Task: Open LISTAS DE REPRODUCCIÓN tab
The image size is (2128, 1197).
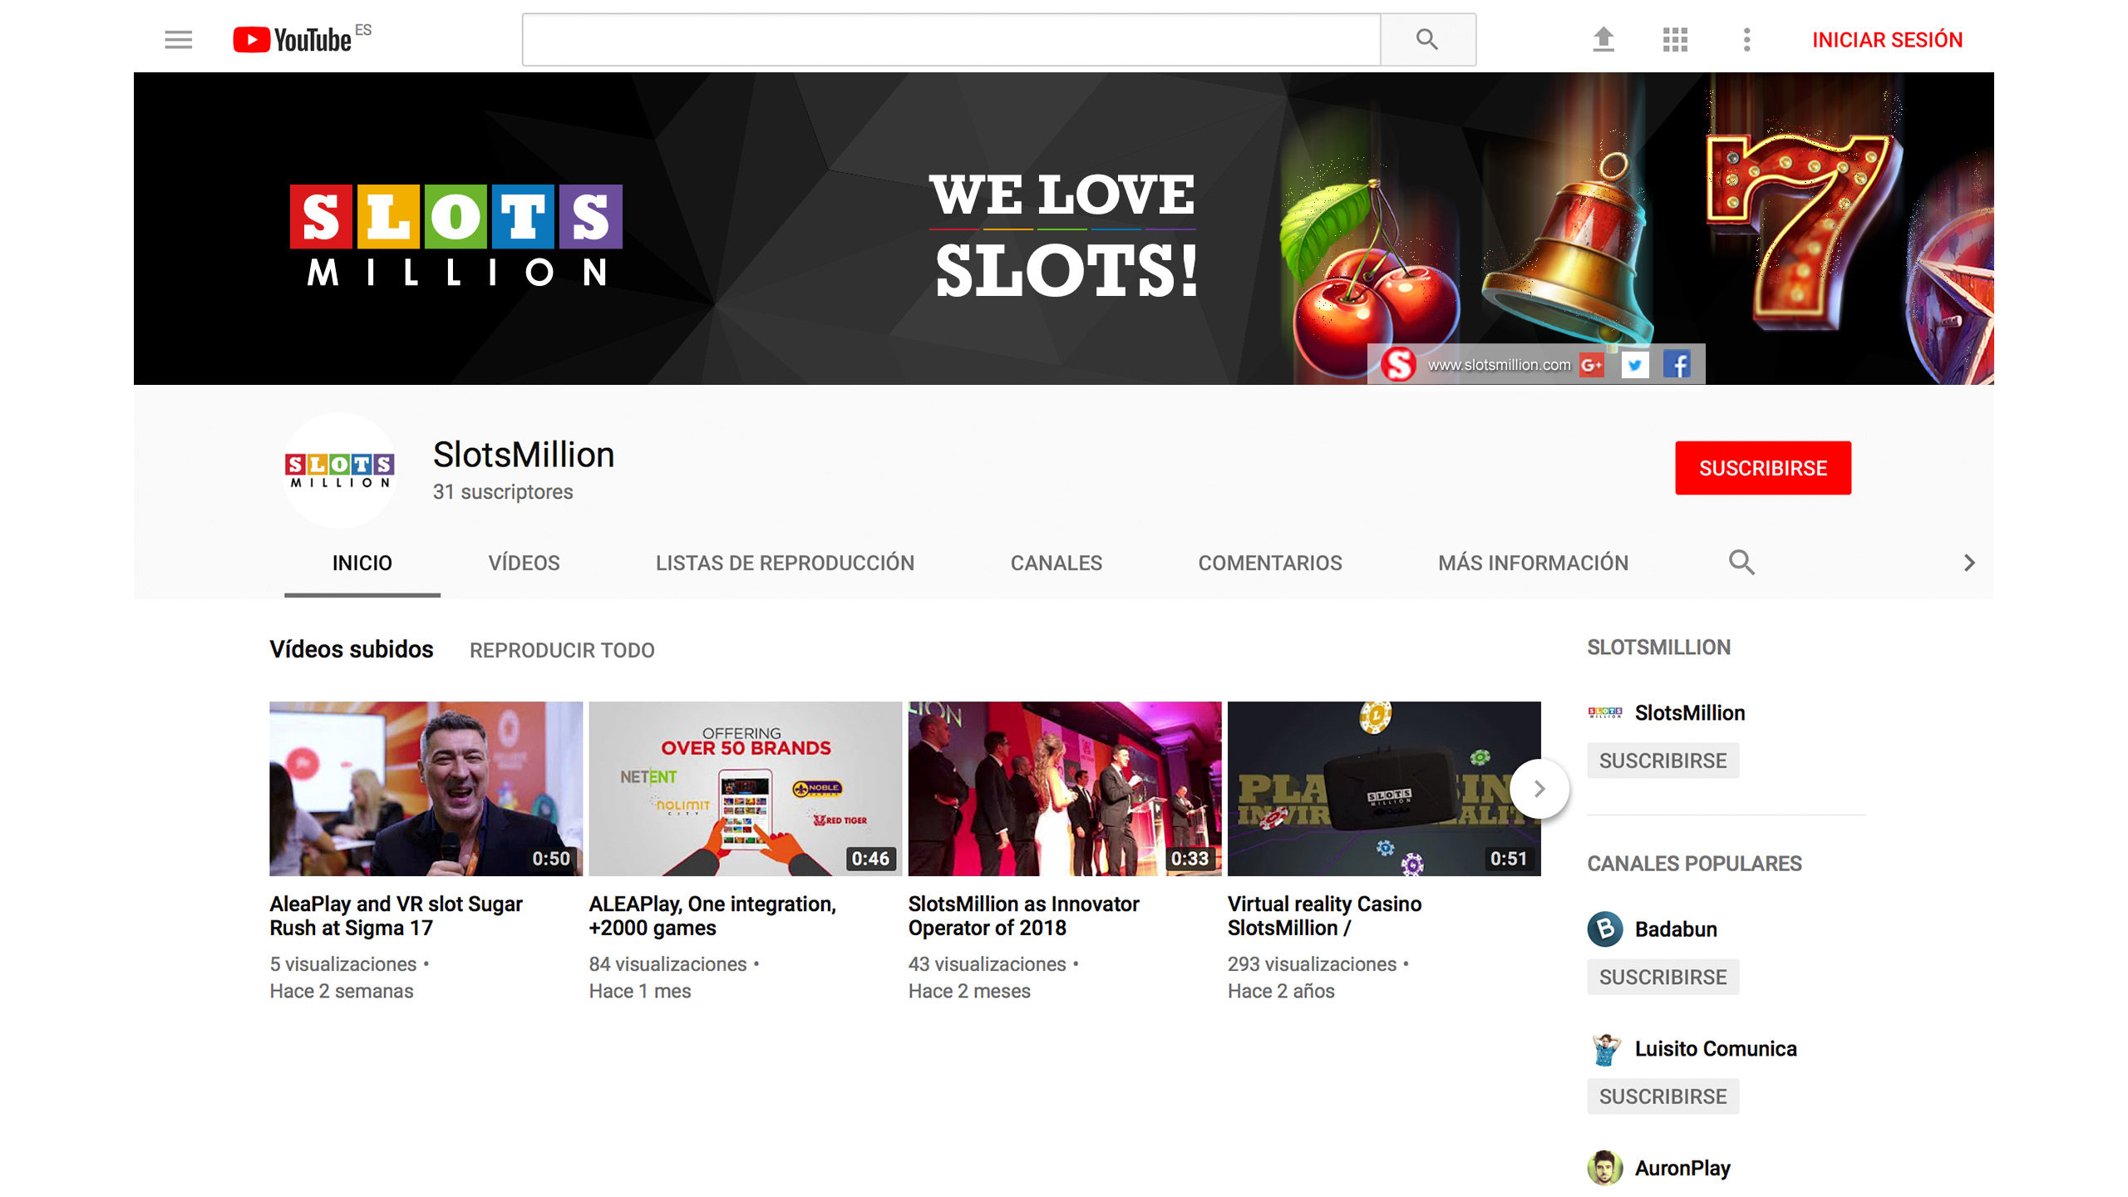Action: pyautogui.click(x=785, y=563)
